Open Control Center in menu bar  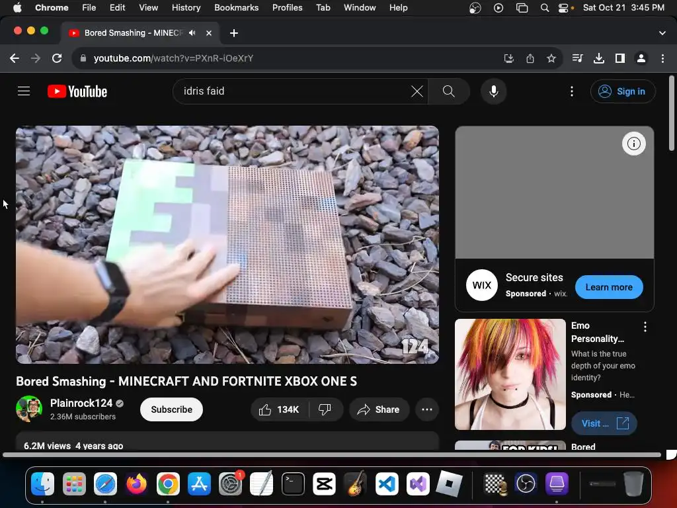[563, 8]
